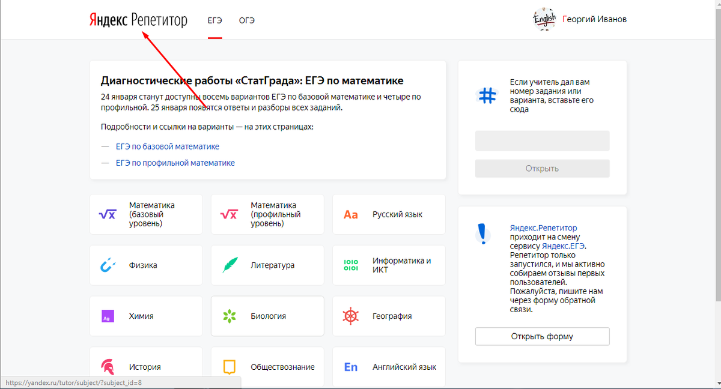Follow the Яндекс.ЕГЭ link

tap(564, 246)
